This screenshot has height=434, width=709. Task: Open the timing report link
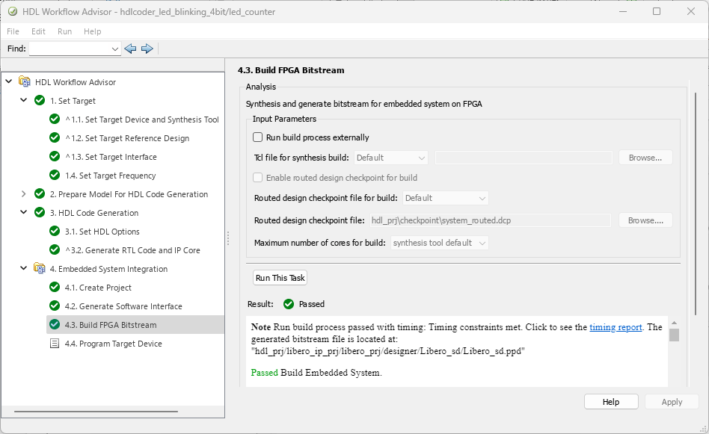click(x=616, y=327)
